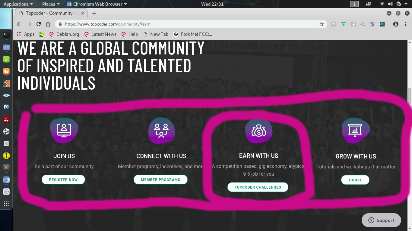Open Burp Suite from the dock
The image size is (412, 231).
click(6, 83)
